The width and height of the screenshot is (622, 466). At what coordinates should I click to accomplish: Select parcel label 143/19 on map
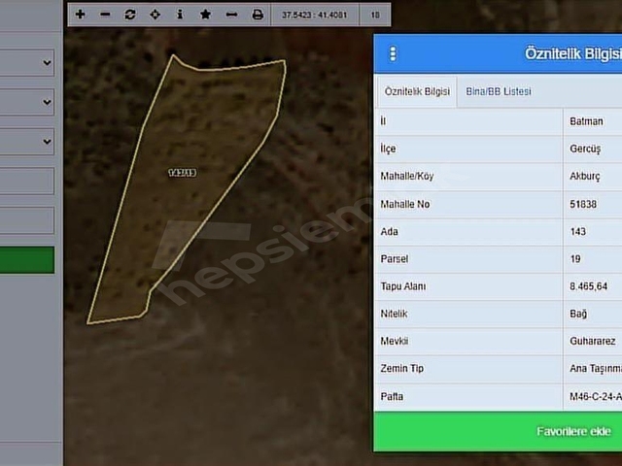click(183, 173)
